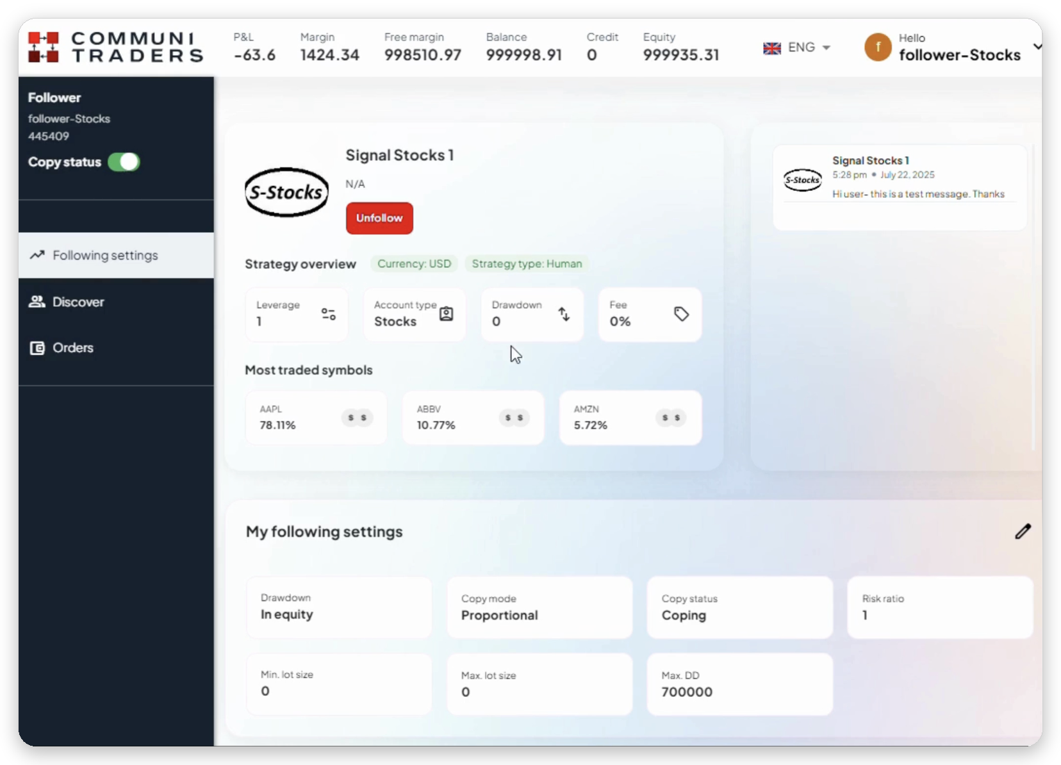The image size is (1061, 765).
Task: Click the Balance value 999998.91
Action: tap(524, 55)
